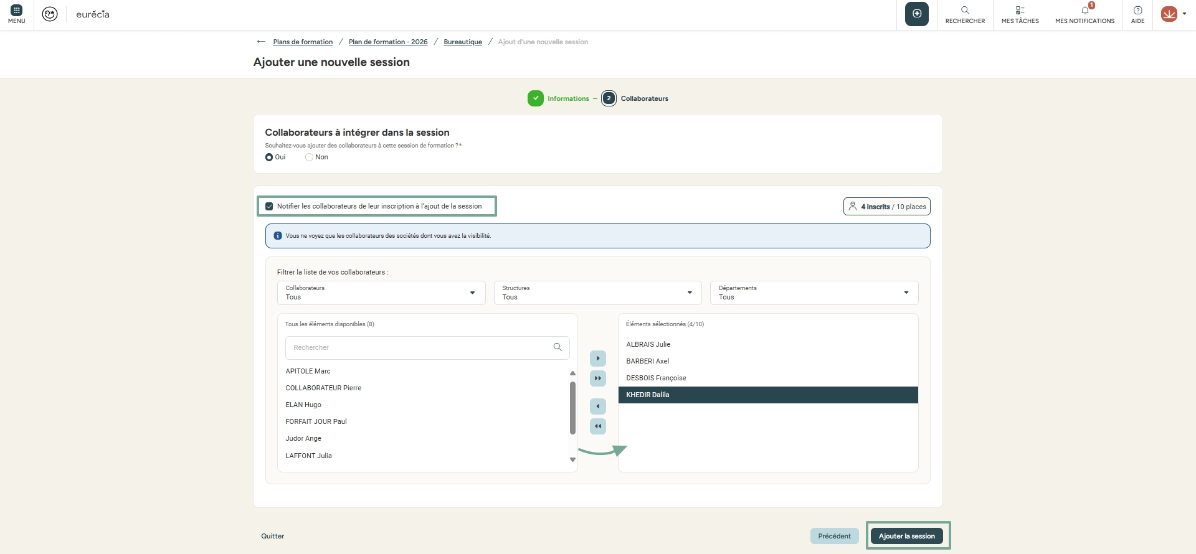The width and height of the screenshot is (1196, 554).
Task: Click the Ajouter la session button
Action: point(906,536)
